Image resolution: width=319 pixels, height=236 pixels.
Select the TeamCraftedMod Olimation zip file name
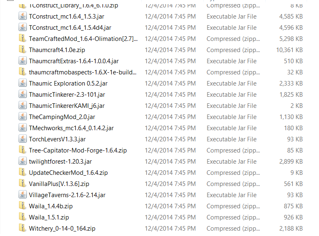pyautogui.click(x=83, y=39)
